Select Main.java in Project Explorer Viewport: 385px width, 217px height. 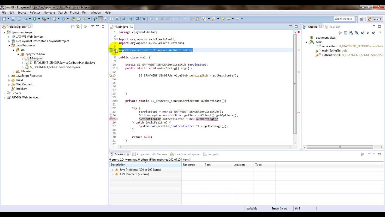pyautogui.click(x=36, y=58)
